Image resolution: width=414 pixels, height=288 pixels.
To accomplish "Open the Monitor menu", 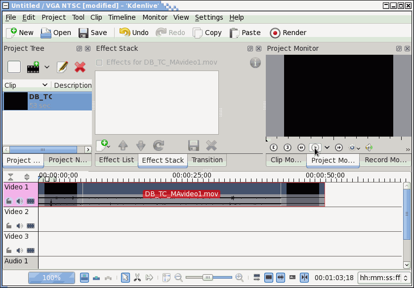I will [155, 17].
